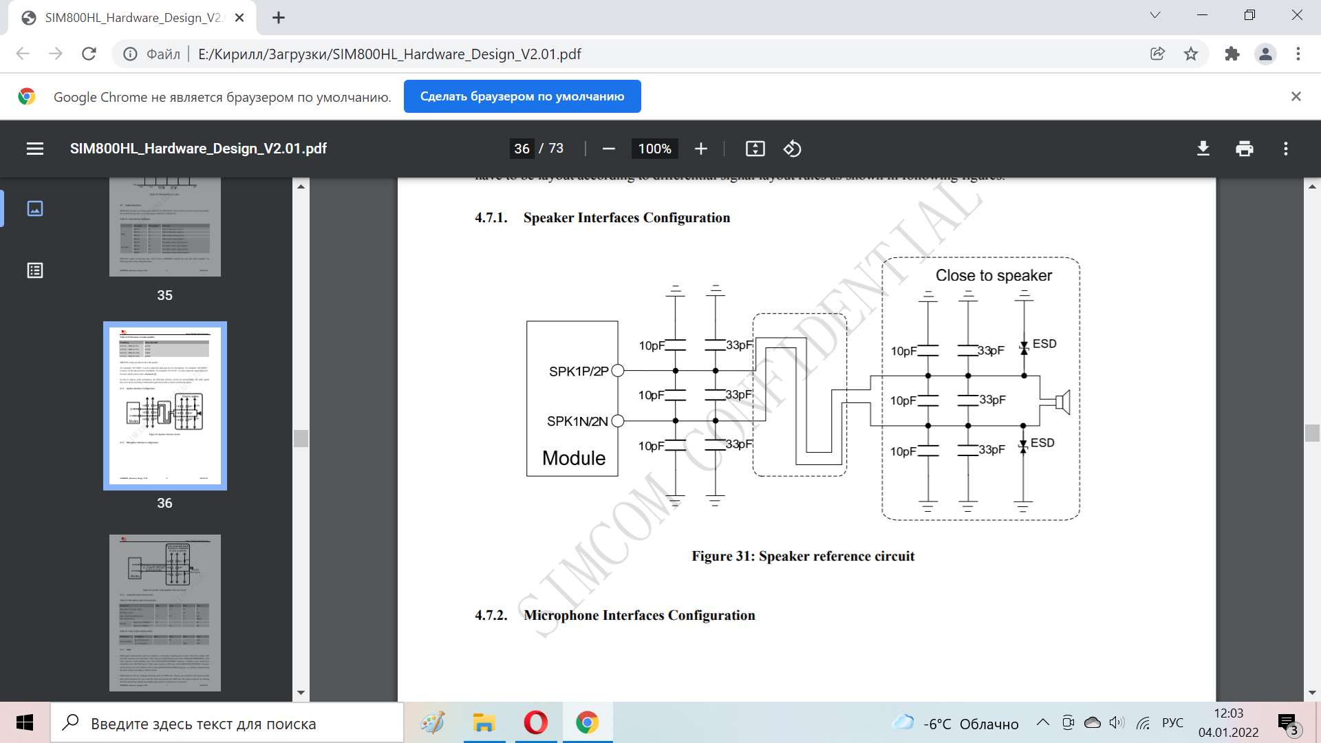Image resolution: width=1321 pixels, height=743 pixels.
Task: Open the tab search dropdown arrow
Action: pyautogui.click(x=1155, y=15)
